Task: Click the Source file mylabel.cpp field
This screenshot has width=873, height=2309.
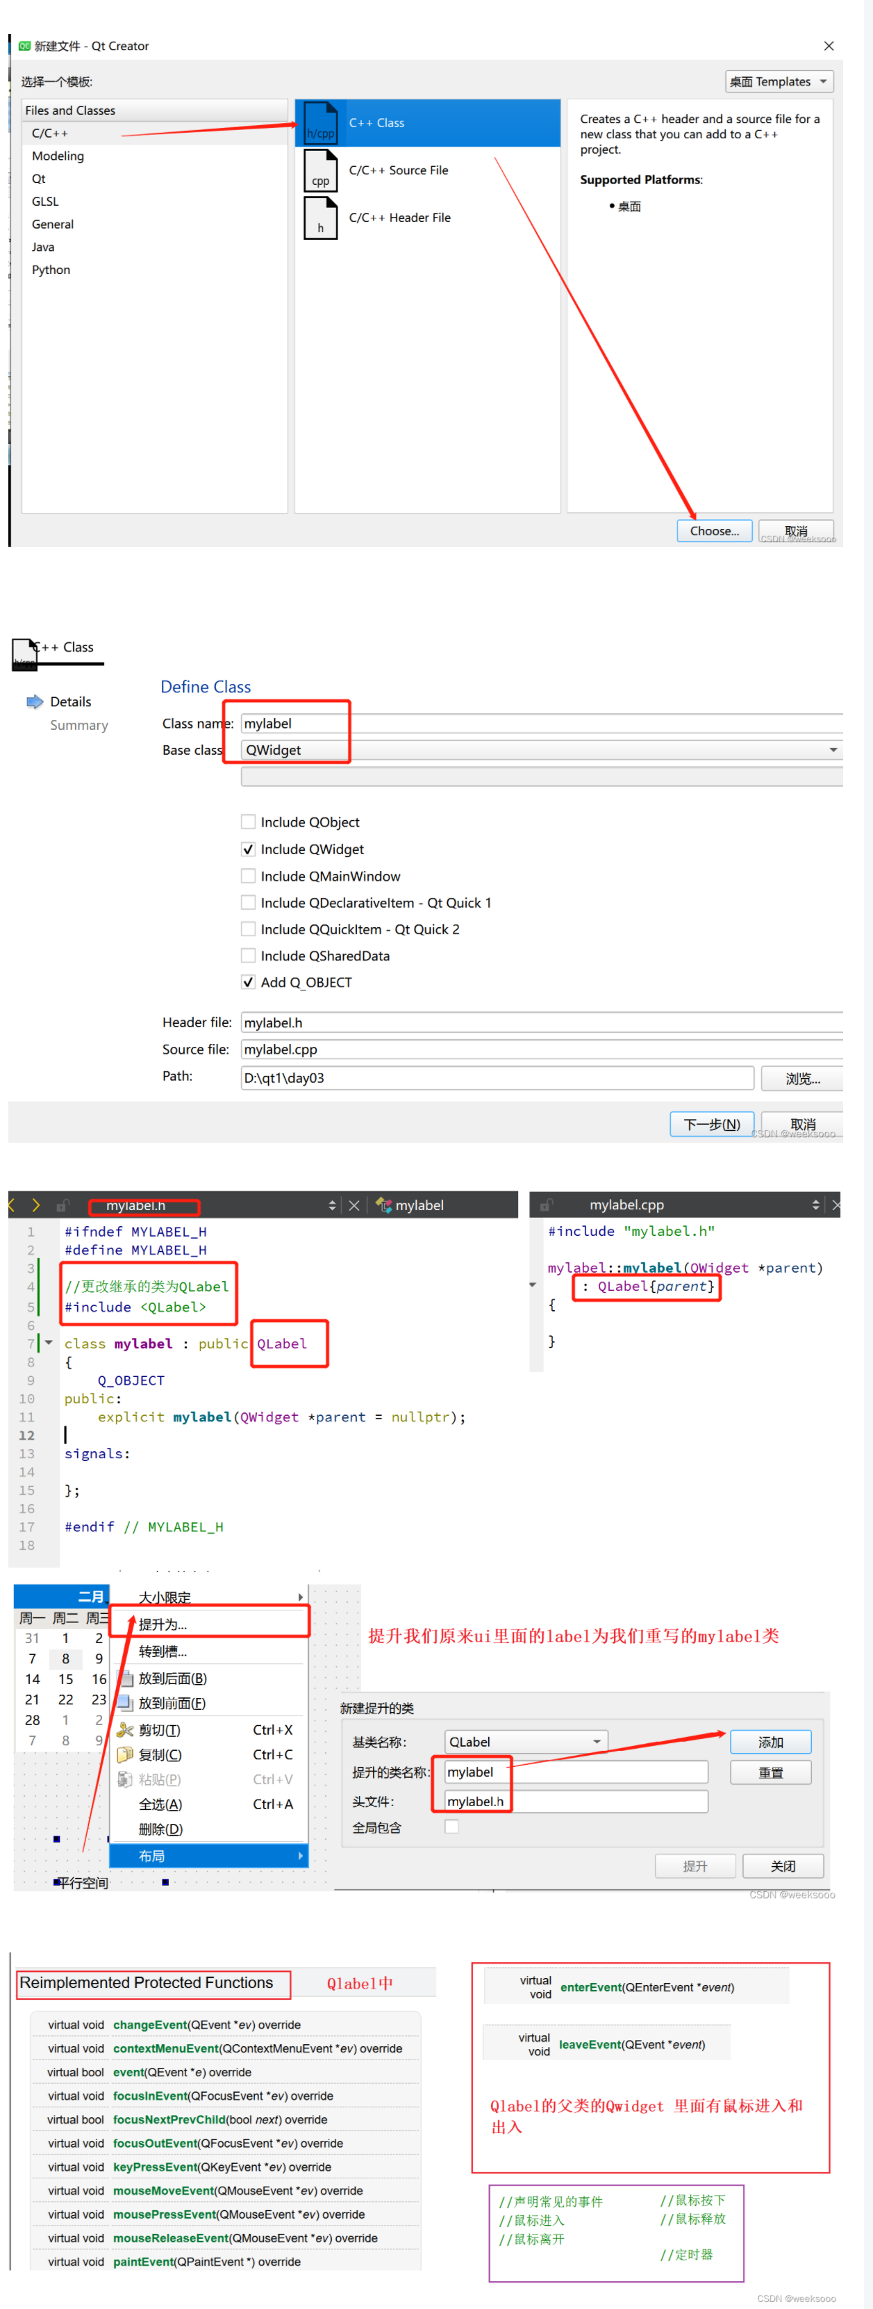Action: 542,1050
